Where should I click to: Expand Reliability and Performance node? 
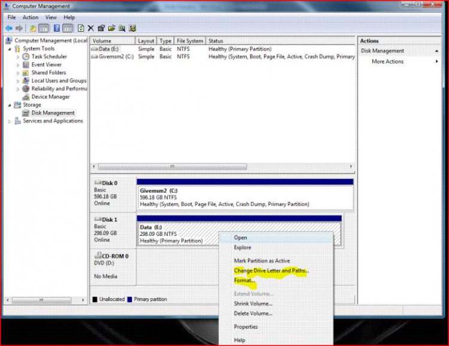pyautogui.click(x=18, y=89)
